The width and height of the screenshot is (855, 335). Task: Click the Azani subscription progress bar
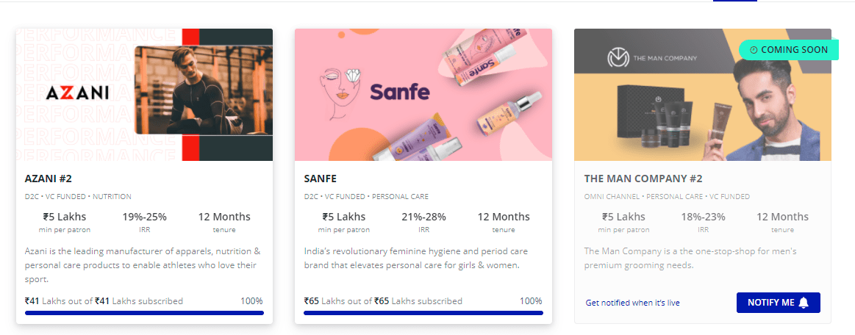(145, 313)
